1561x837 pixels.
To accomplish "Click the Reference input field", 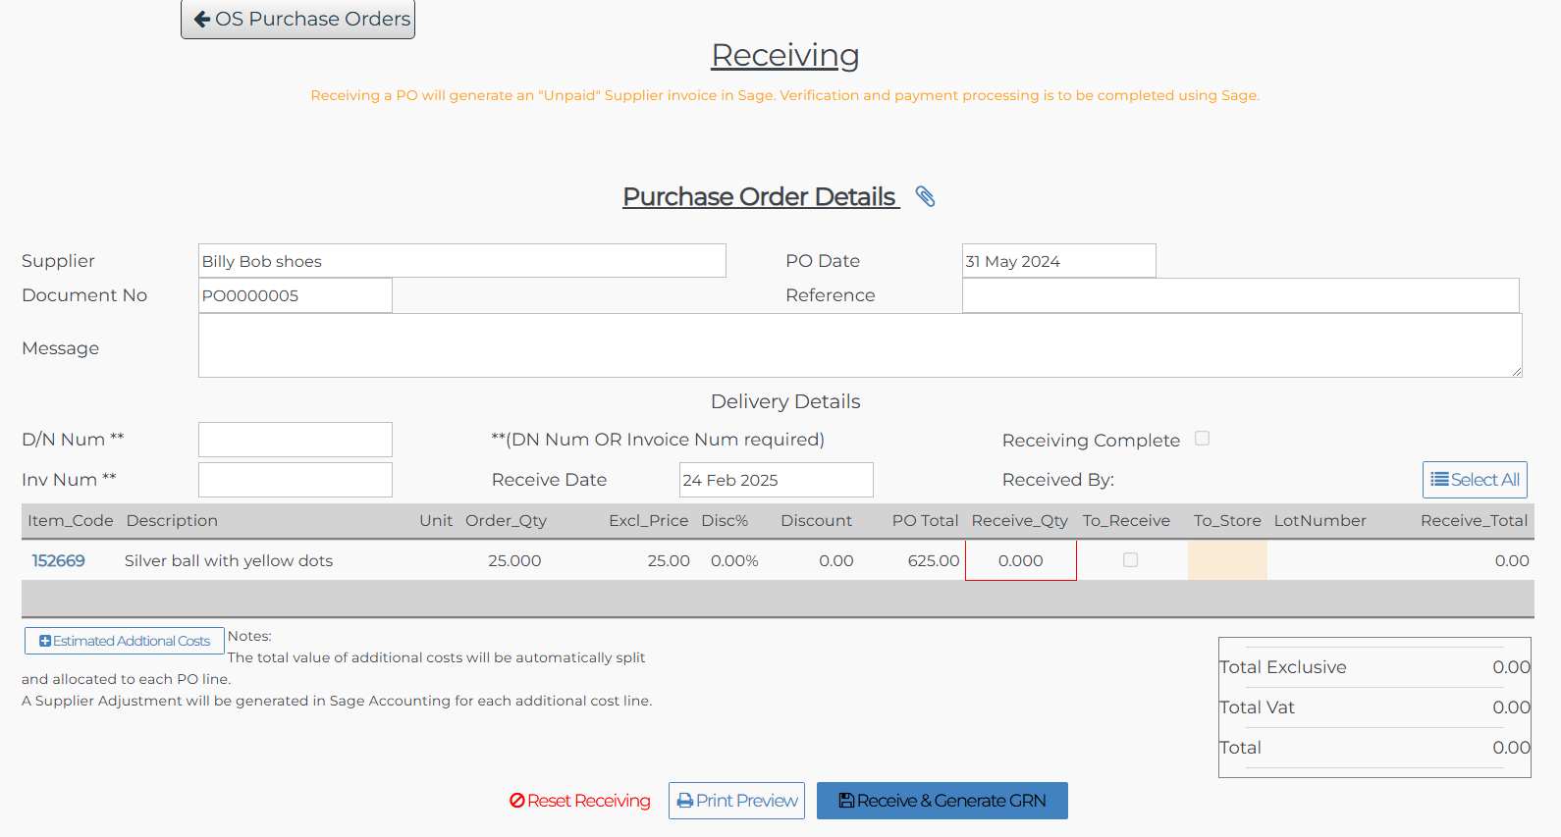I will pos(1240,295).
